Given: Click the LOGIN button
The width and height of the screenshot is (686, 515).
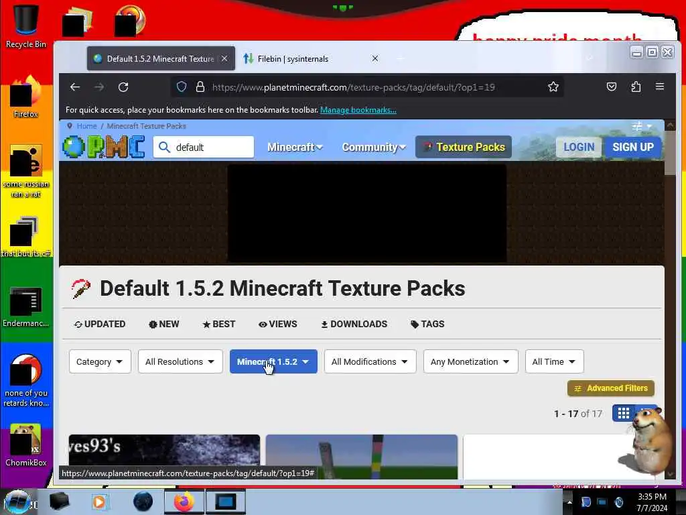Looking at the screenshot, I should [579, 147].
